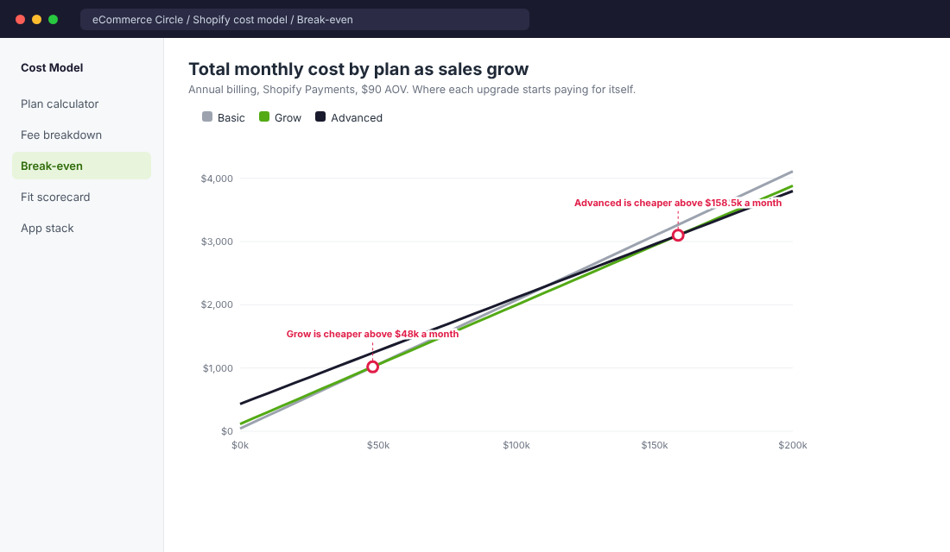Screen dimensions: 950x552
Task: Click the $2,000 y-axis label
Action: point(217,304)
